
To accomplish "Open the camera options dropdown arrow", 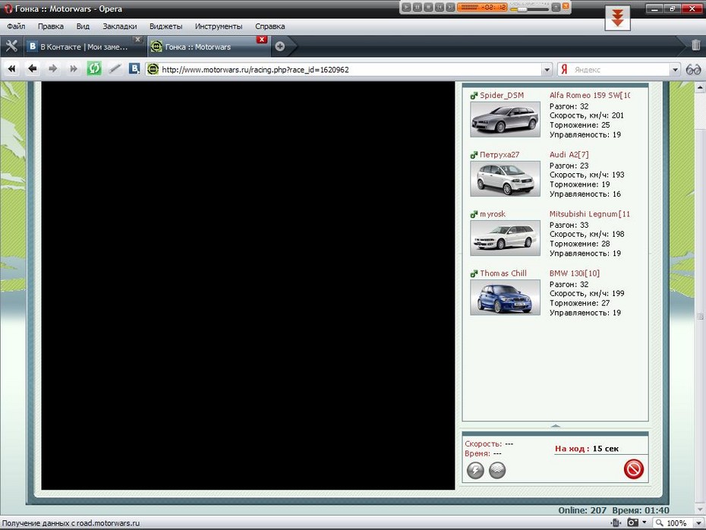I will pyautogui.click(x=645, y=522).
